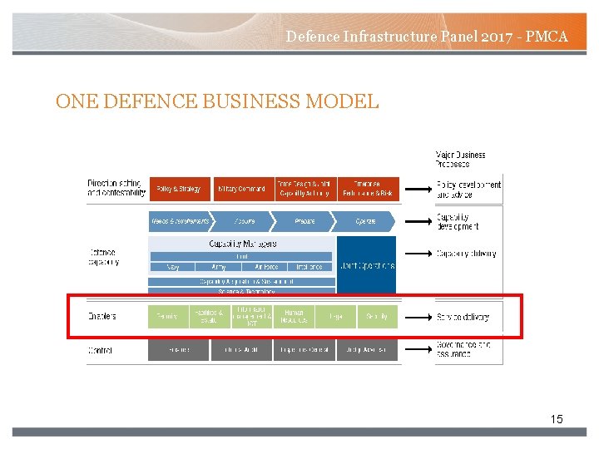Image resolution: width=599 pixels, height=449 pixels.
Task: Select the Intelligence cell
Action: (309, 267)
